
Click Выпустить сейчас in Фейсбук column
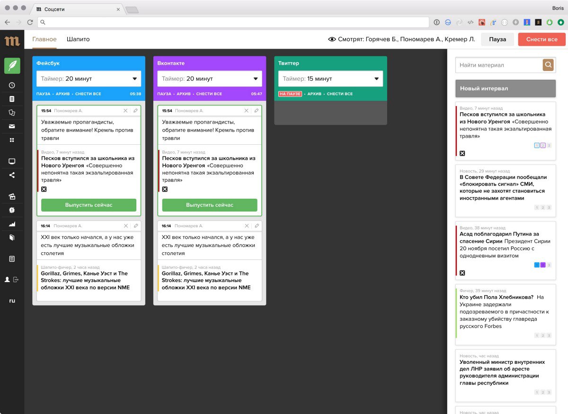(89, 205)
